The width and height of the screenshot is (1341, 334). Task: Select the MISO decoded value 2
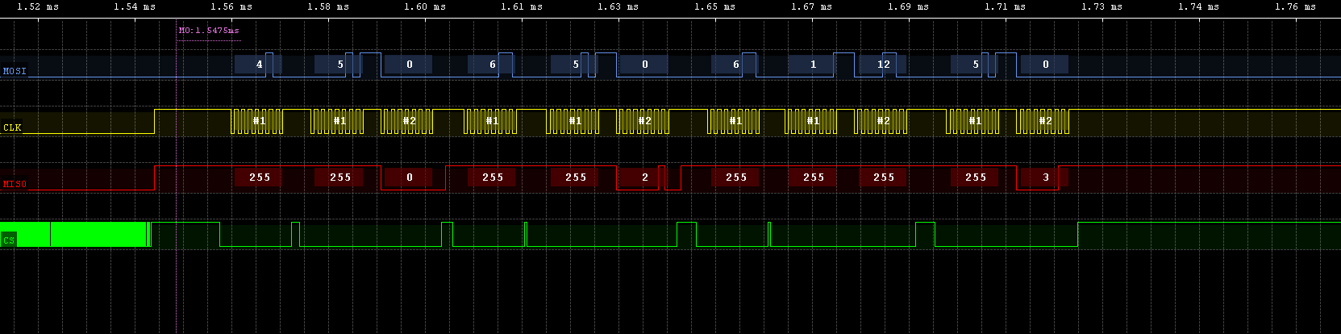[644, 177]
